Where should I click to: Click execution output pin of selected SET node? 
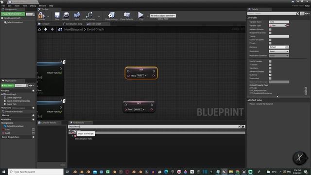[x=154, y=71]
